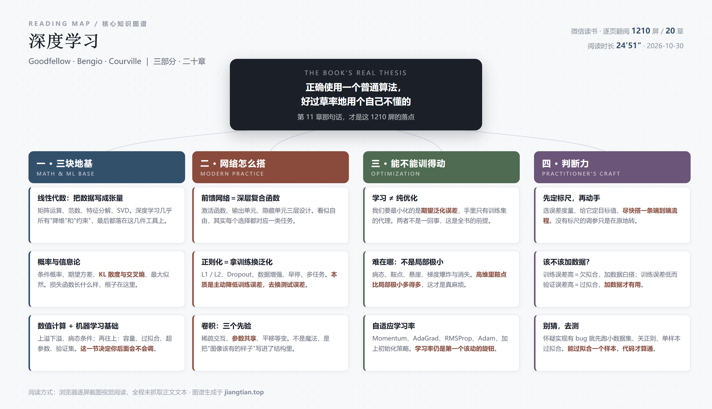The height and width of the screenshot is (409, 712).
Task: Select the READING MAP / 核心知识图谱 header
Action: click(x=87, y=24)
